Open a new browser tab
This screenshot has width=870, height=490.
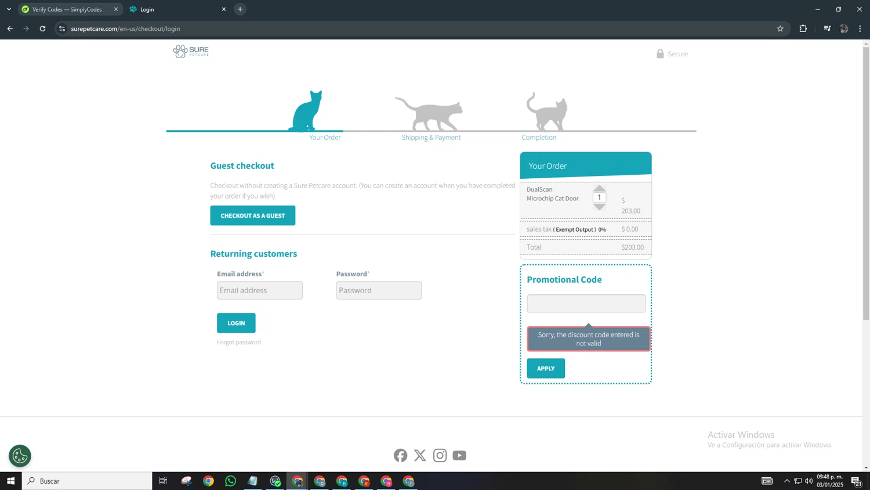(x=240, y=9)
